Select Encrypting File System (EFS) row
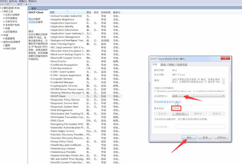This screenshot has height=164, width=242. click(86, 124)
